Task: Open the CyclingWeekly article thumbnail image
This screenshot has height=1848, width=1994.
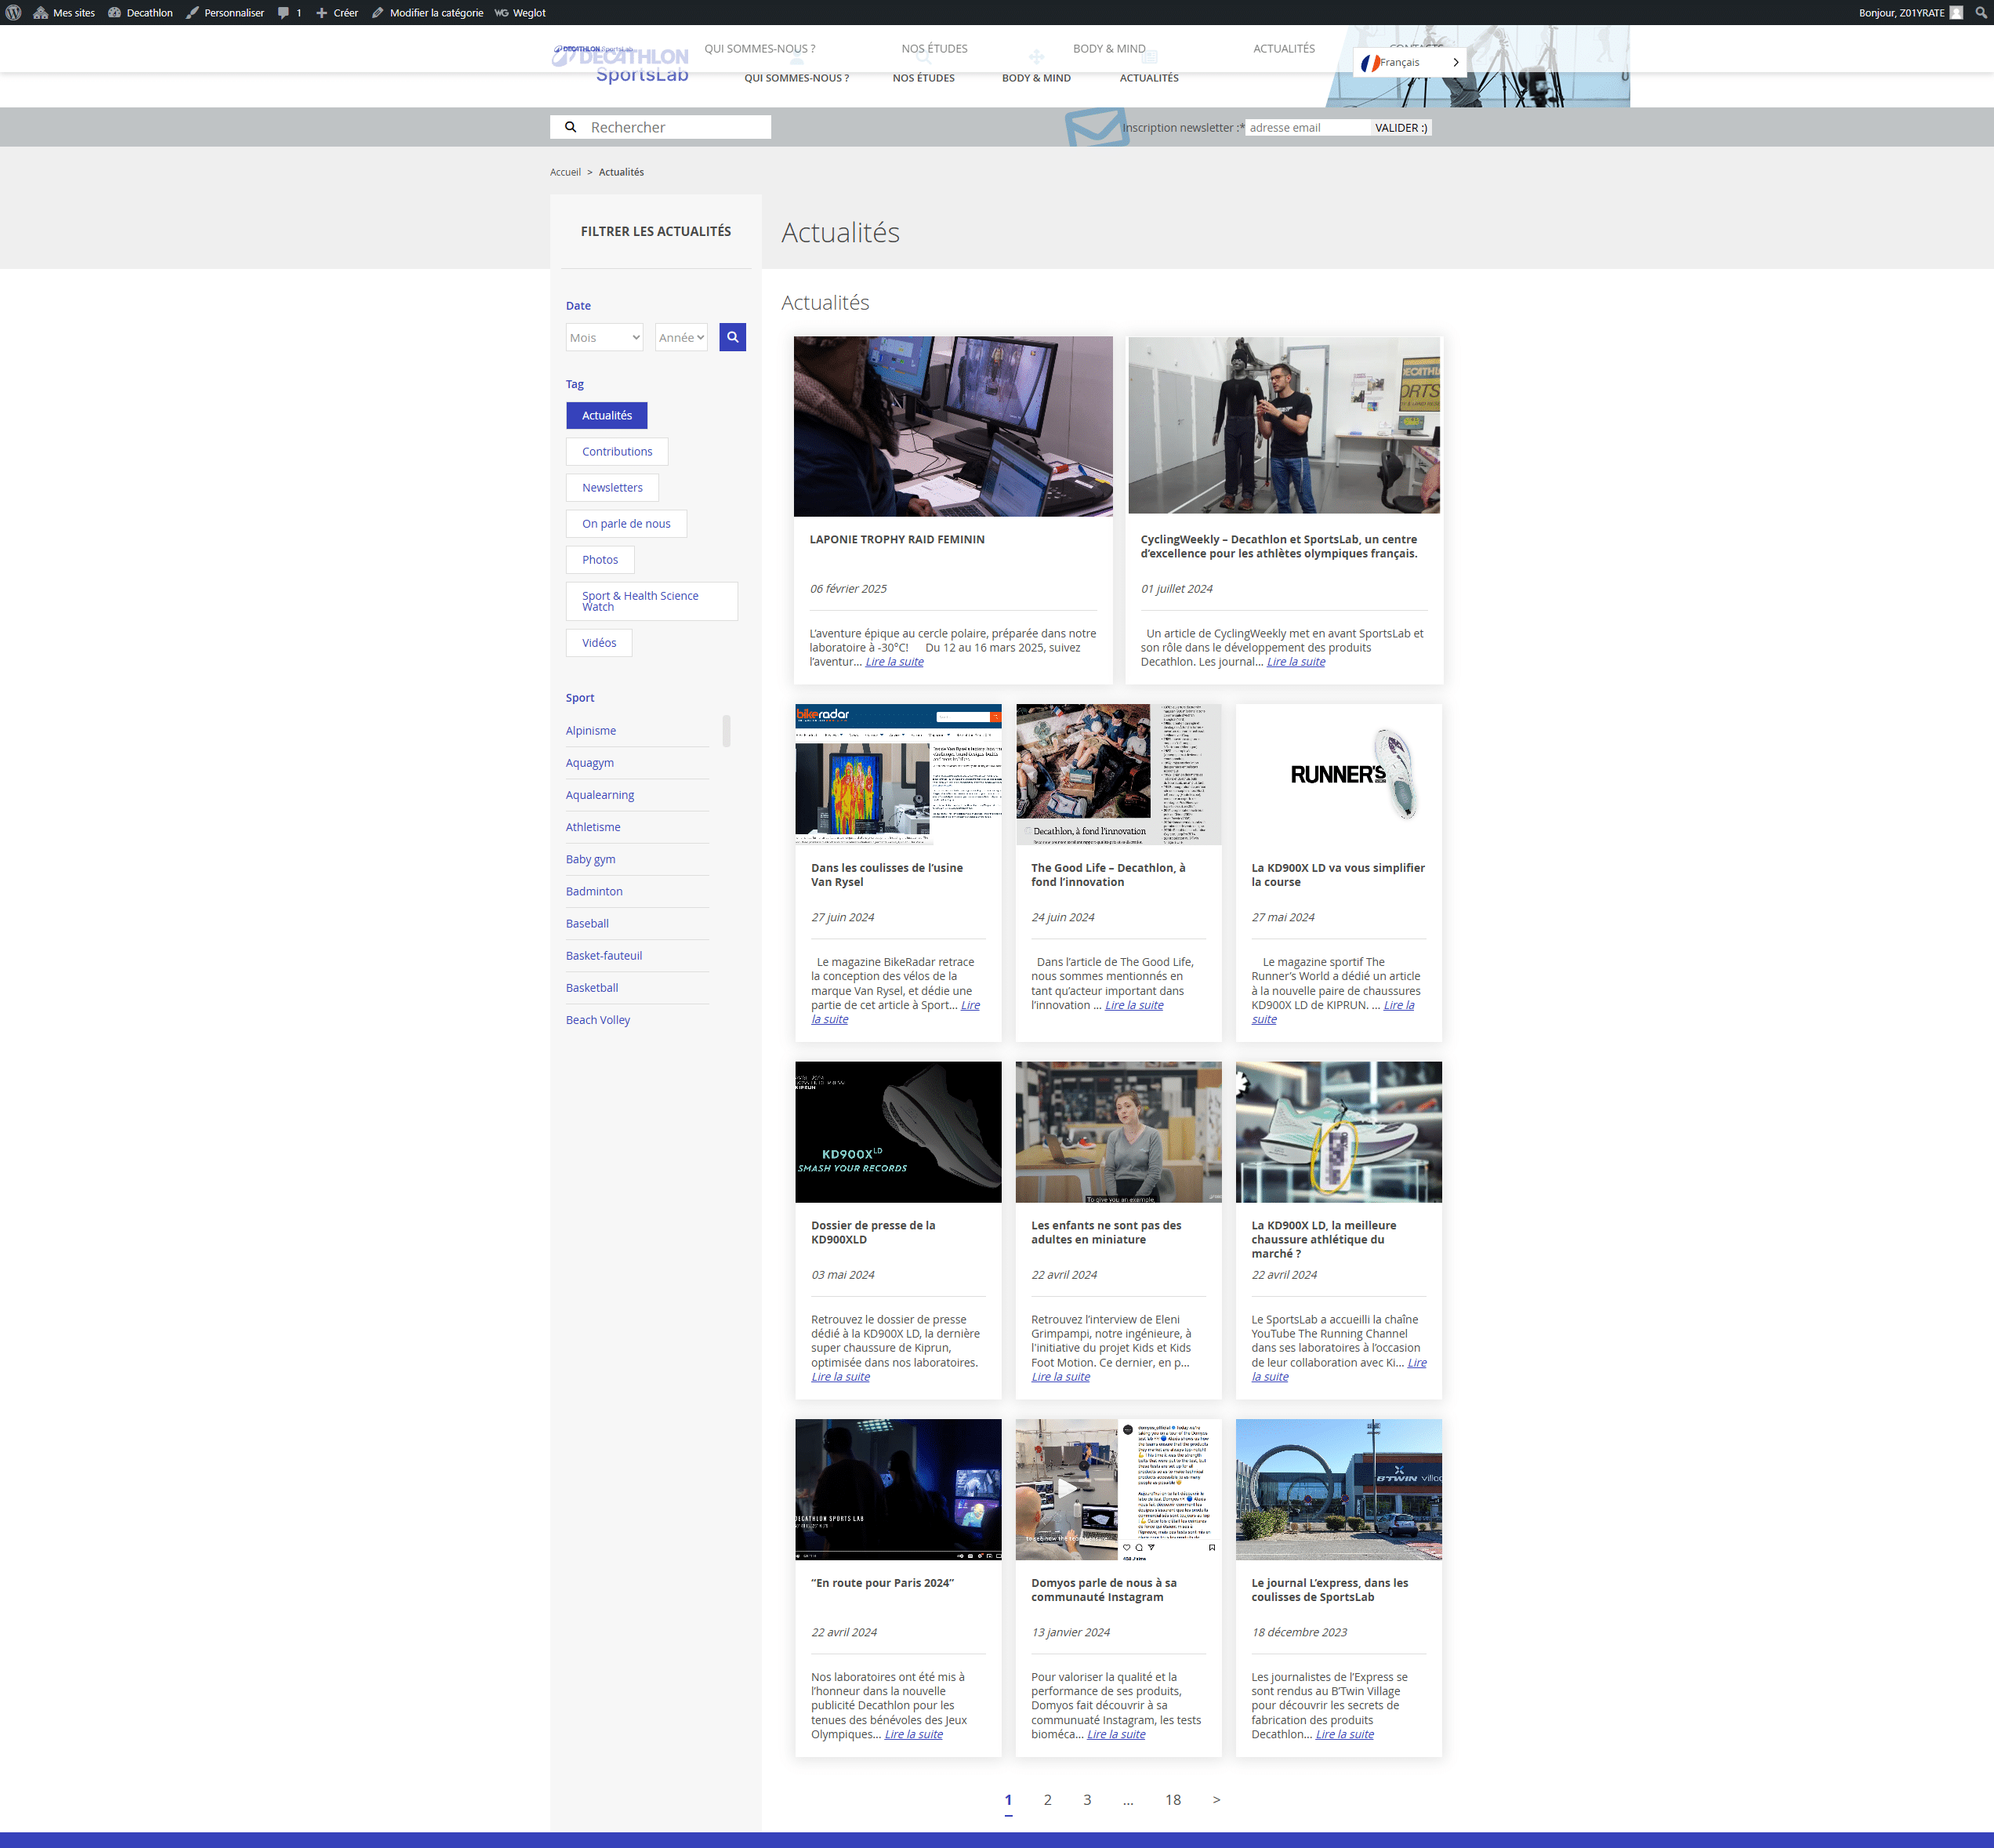Action: (1283, 425)
